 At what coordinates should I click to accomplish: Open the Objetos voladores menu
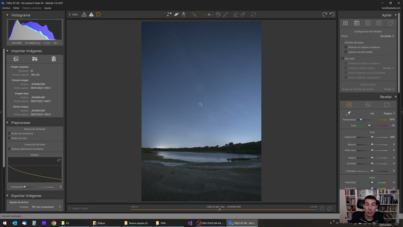(x=32, y=8)
